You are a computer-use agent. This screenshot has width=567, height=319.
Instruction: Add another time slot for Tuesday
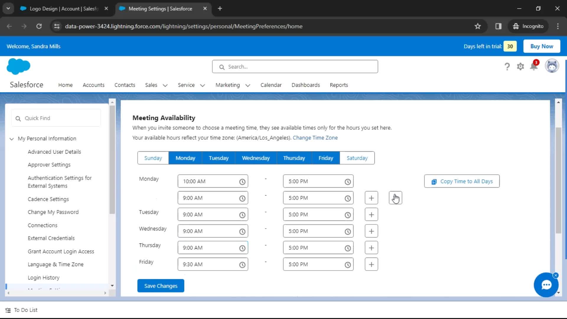[371, 215]
